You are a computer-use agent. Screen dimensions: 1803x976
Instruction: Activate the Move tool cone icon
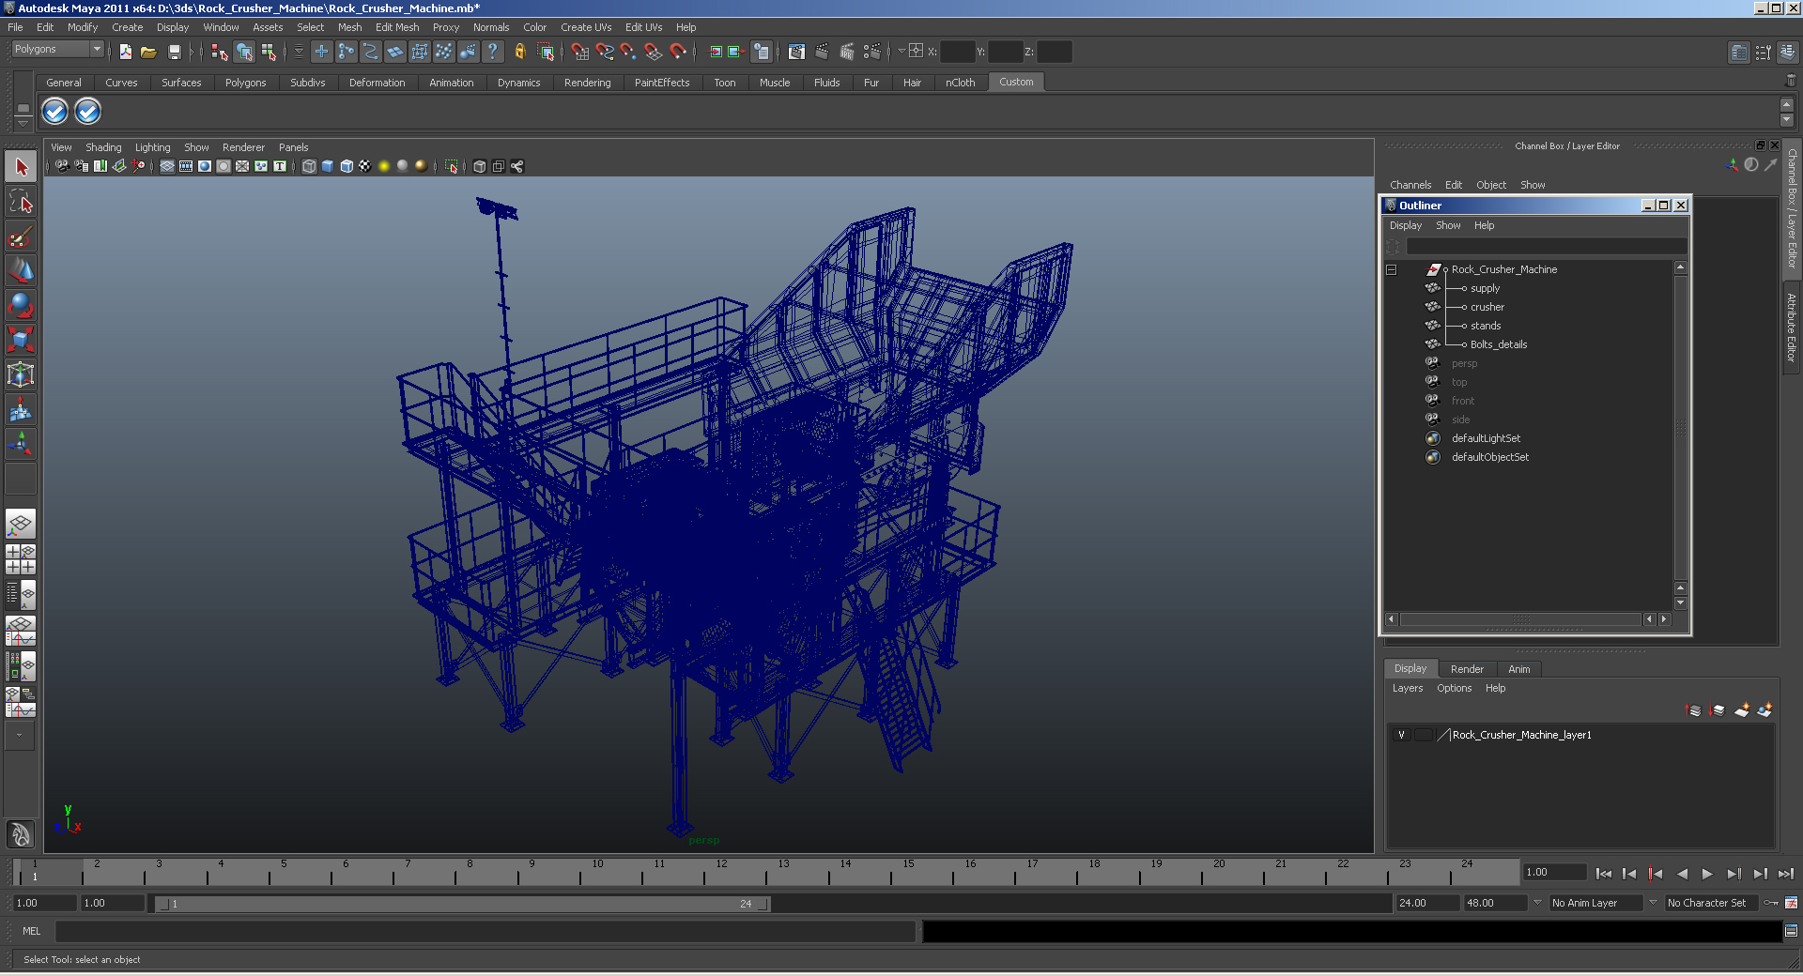point(21,271)
